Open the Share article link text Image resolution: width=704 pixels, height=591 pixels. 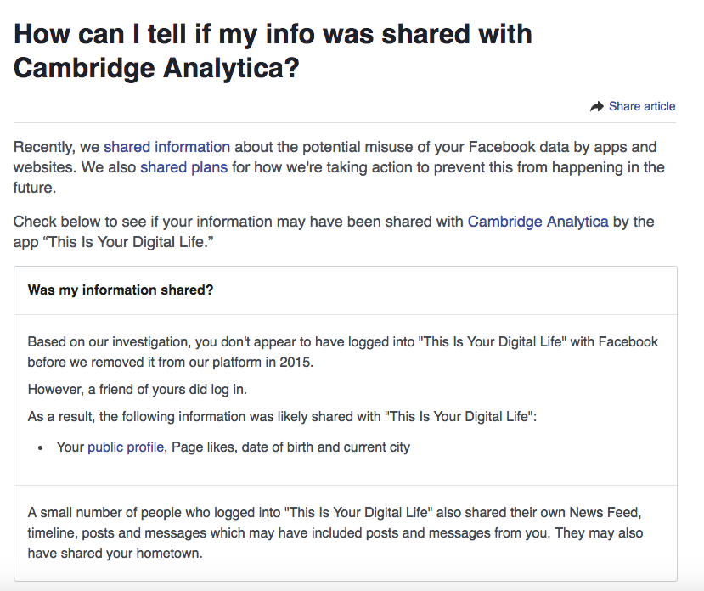pyautogui.click(x=642, y=107)
